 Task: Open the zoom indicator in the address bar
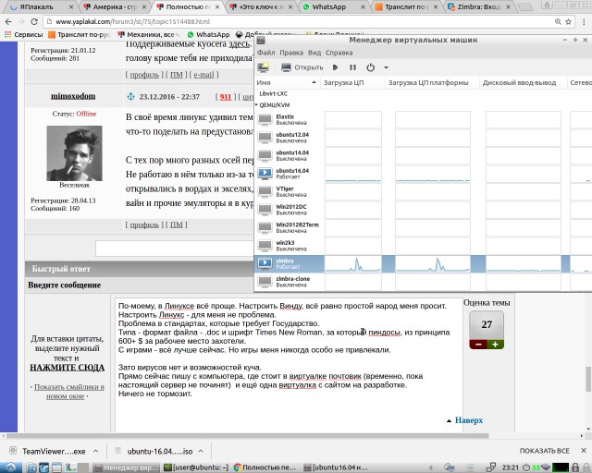tap(558, 22)
